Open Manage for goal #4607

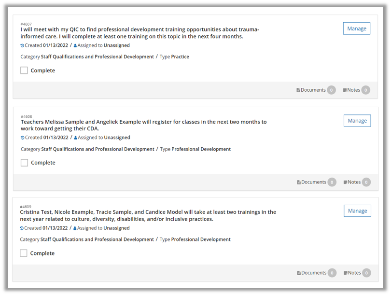[357, 28]
